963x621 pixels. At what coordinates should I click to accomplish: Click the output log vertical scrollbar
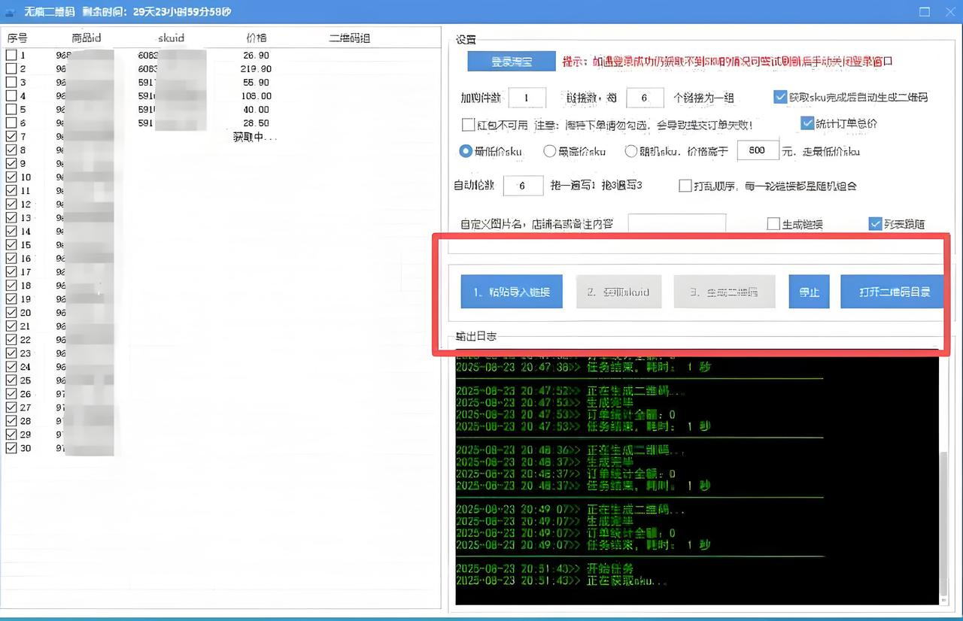pos(944,519)
